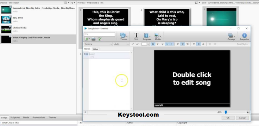
Task: Select Surrendered_Worship_Intro schedule item
Action: (x=38, y=9)
